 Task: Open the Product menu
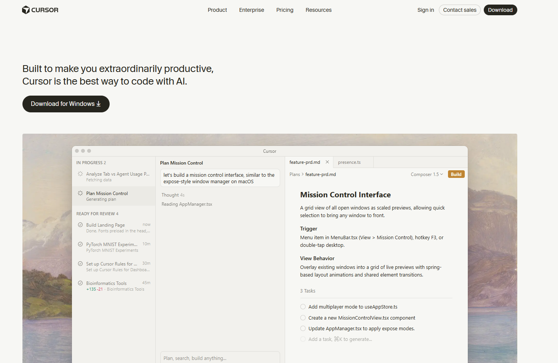pyautogui.click(x=217, y=10)
